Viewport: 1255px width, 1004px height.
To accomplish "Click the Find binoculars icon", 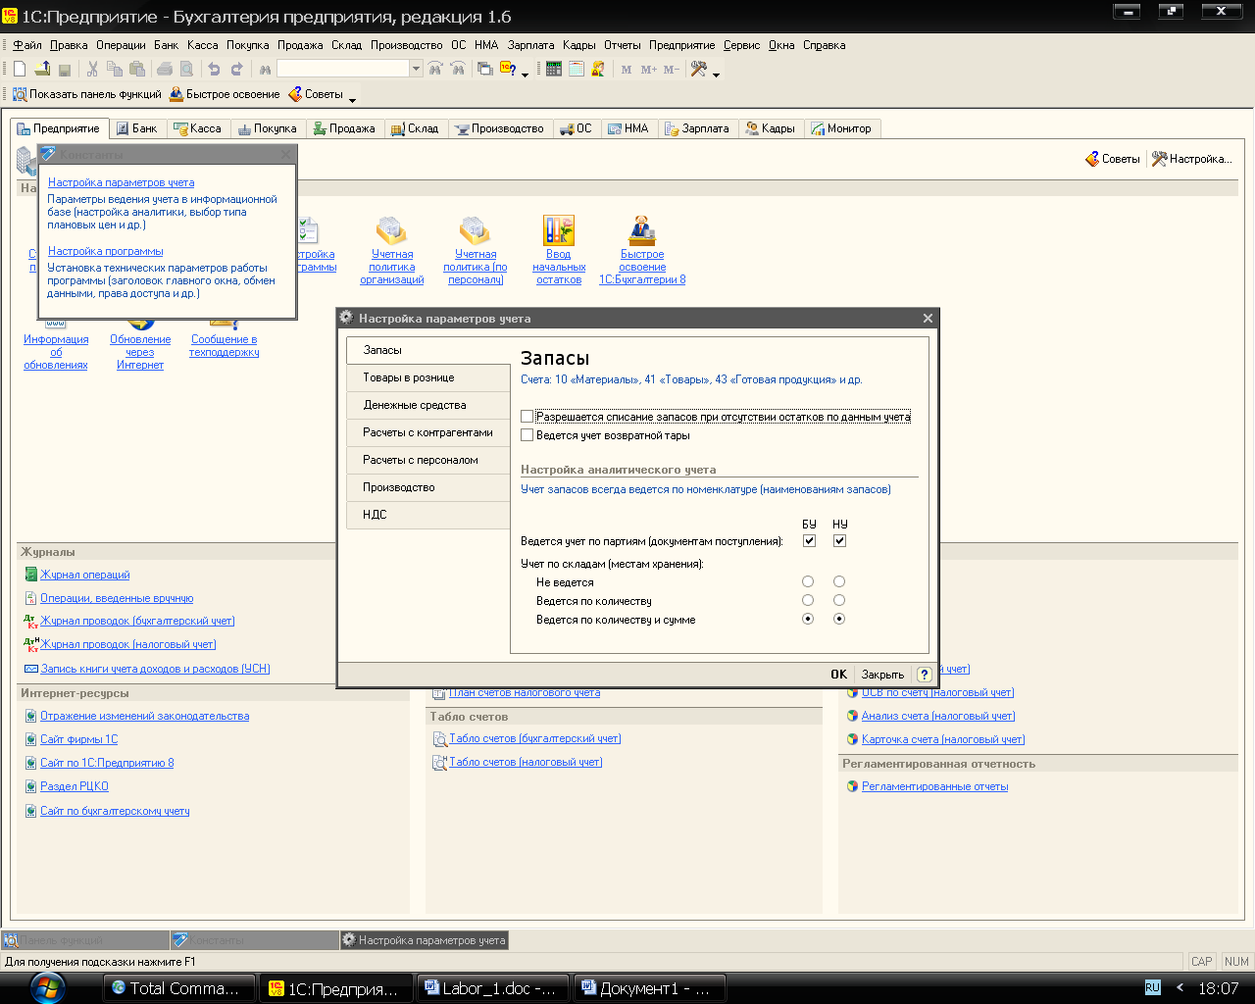I will click(x=264, y=69).
